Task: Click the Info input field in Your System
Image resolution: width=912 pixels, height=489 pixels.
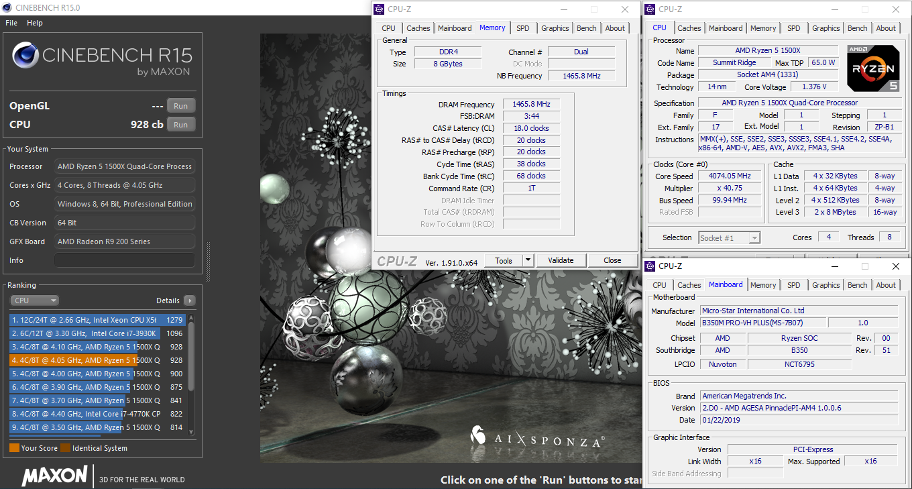Action: [125, 260]
